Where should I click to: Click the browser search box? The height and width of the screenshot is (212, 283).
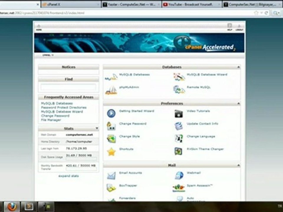[277, 13]
